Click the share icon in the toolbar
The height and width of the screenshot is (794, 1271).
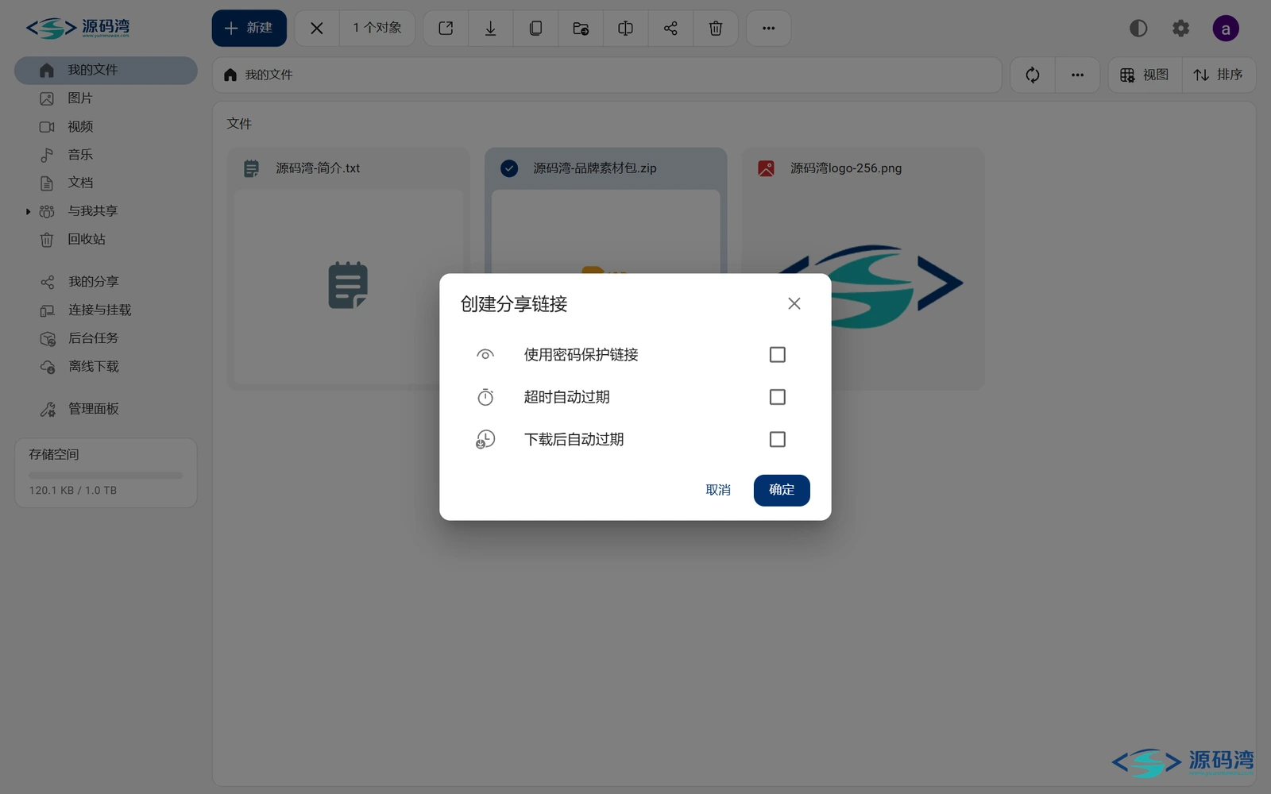click(670, 29)
